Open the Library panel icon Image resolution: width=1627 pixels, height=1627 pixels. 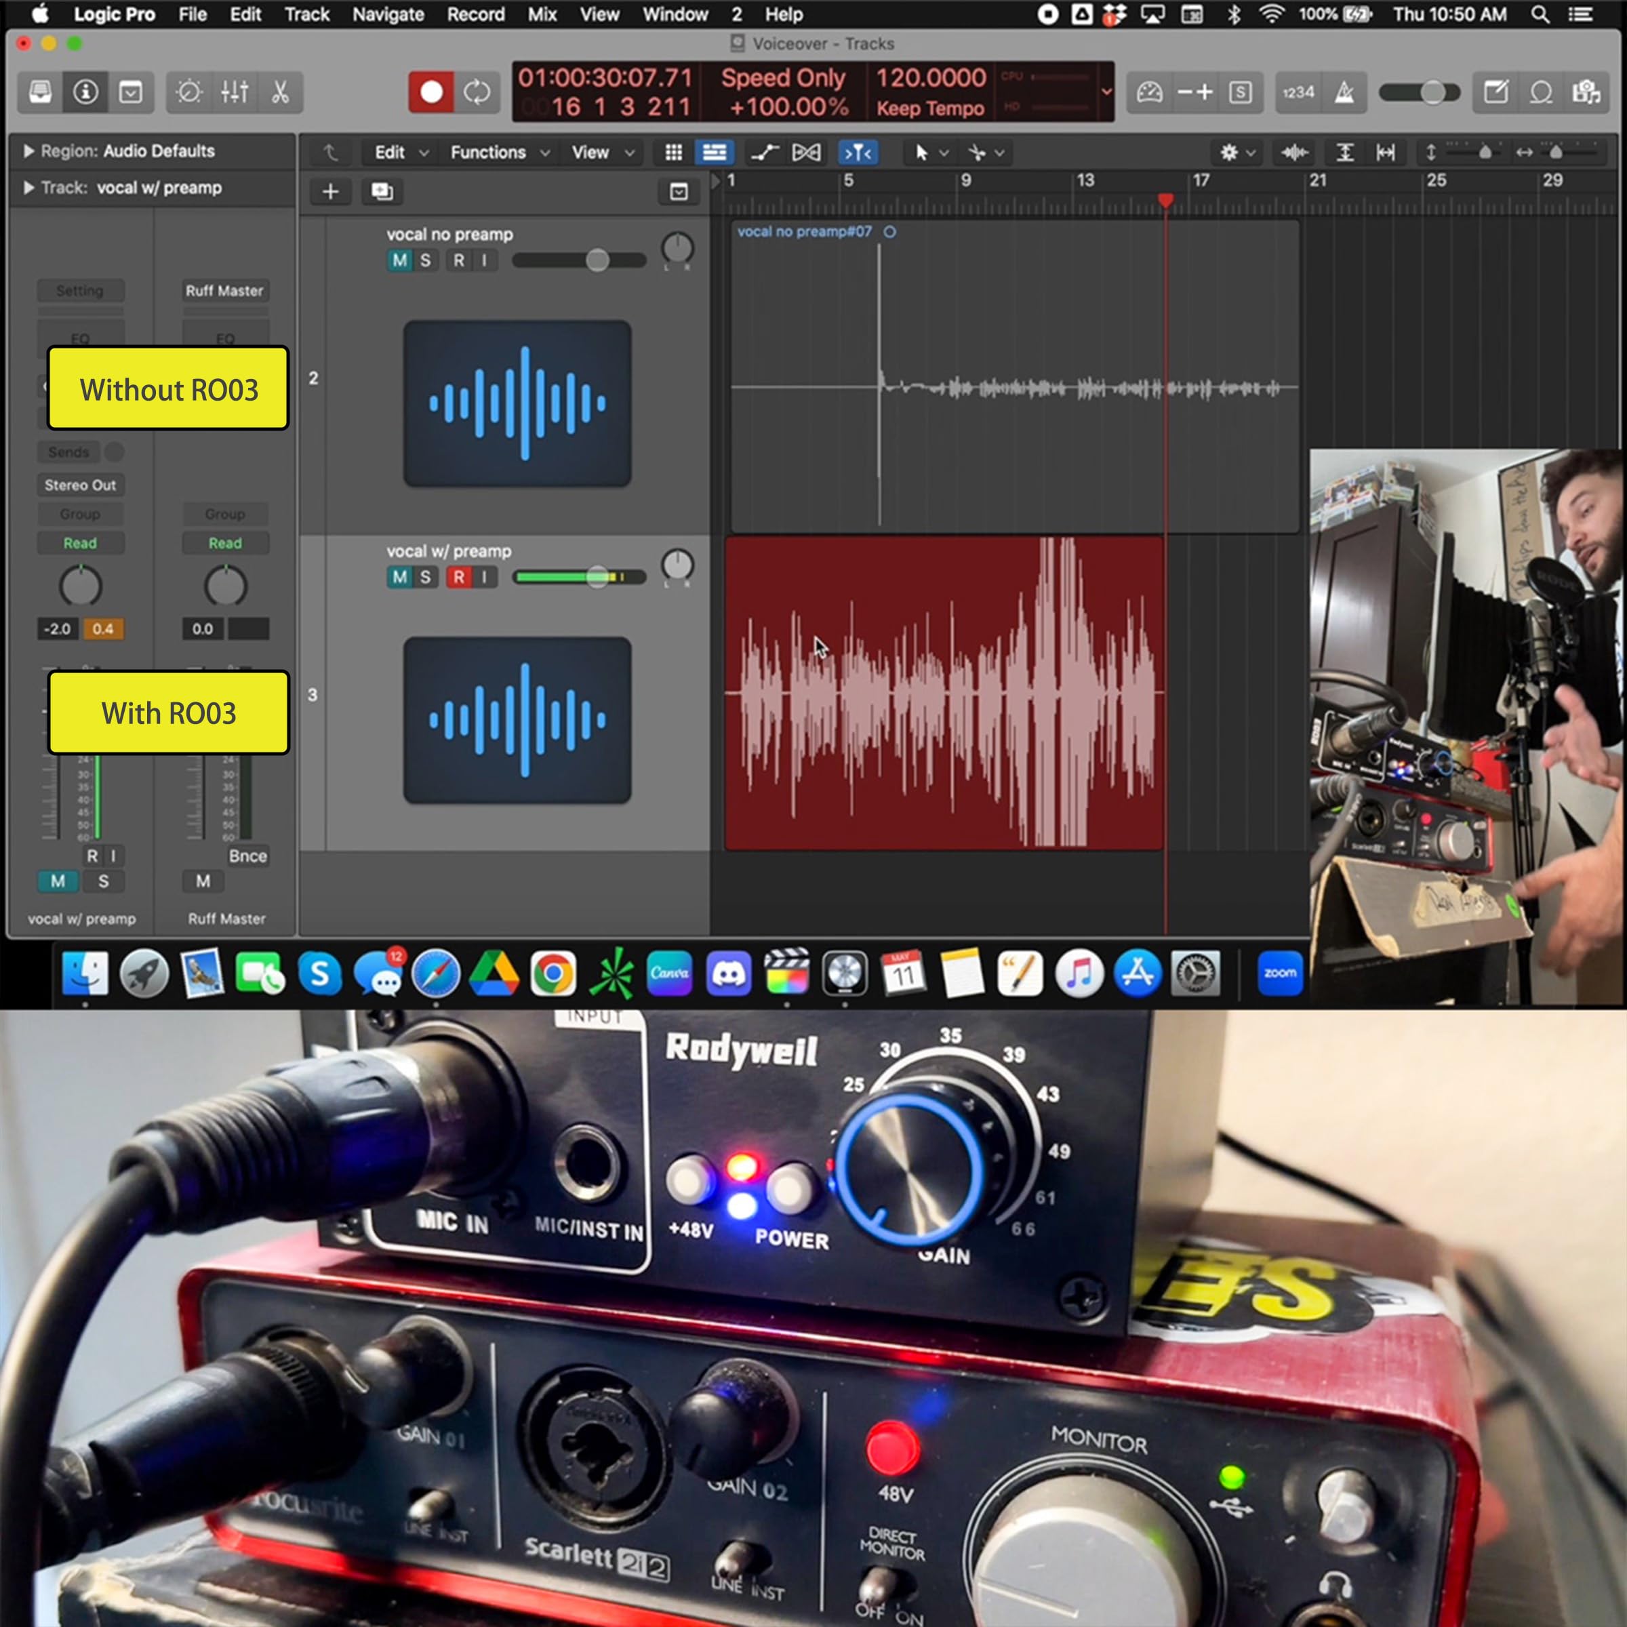pyautogui.click(x=41, y=92)
